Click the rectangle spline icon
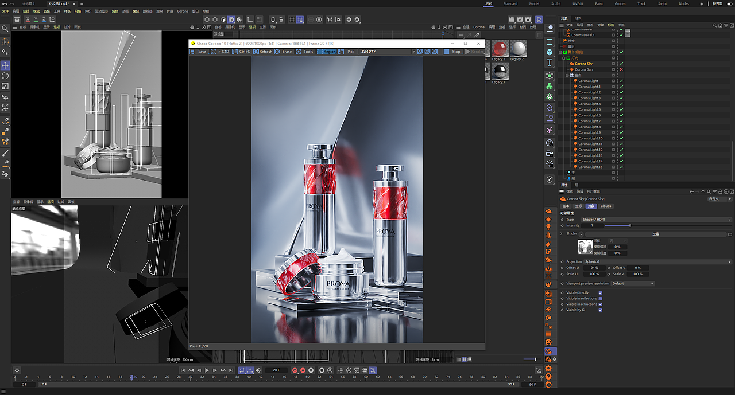 click(550, 42)
